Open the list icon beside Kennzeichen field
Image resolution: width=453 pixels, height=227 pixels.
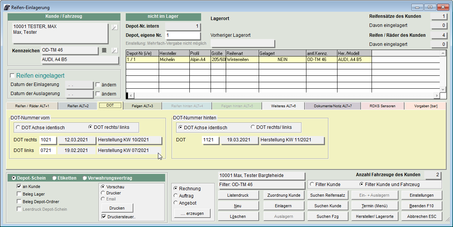tap(104, 50)
